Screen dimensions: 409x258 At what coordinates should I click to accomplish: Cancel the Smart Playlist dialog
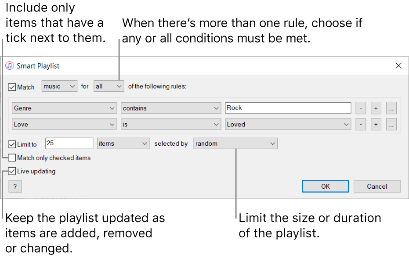point(376,186)
